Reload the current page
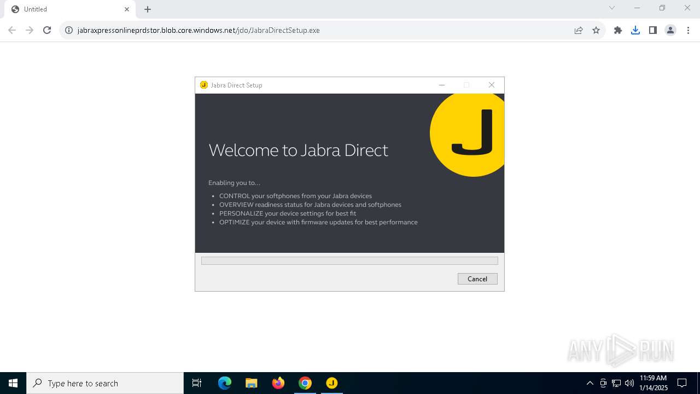 click(x=47, y=30)
